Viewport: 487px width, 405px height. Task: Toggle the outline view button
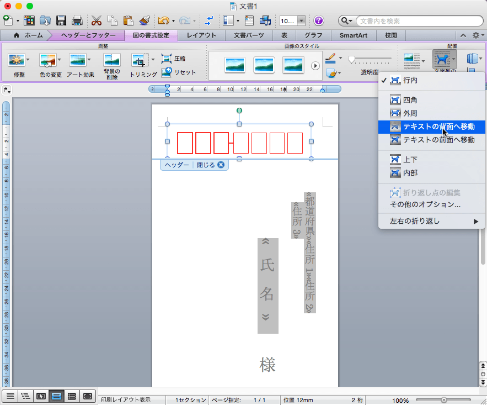tap(25, 396)
